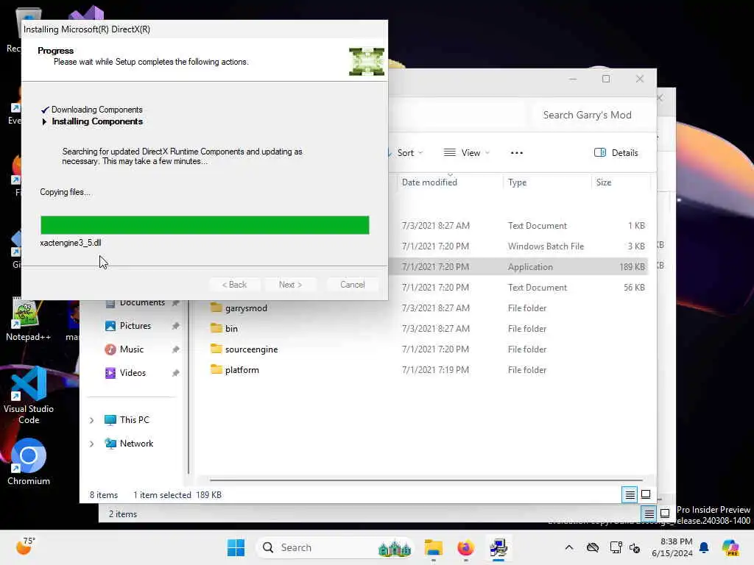Click the disabled Next button in DirectX setup
This screenshot has height=565, width=754.
(x=290, y=285)
